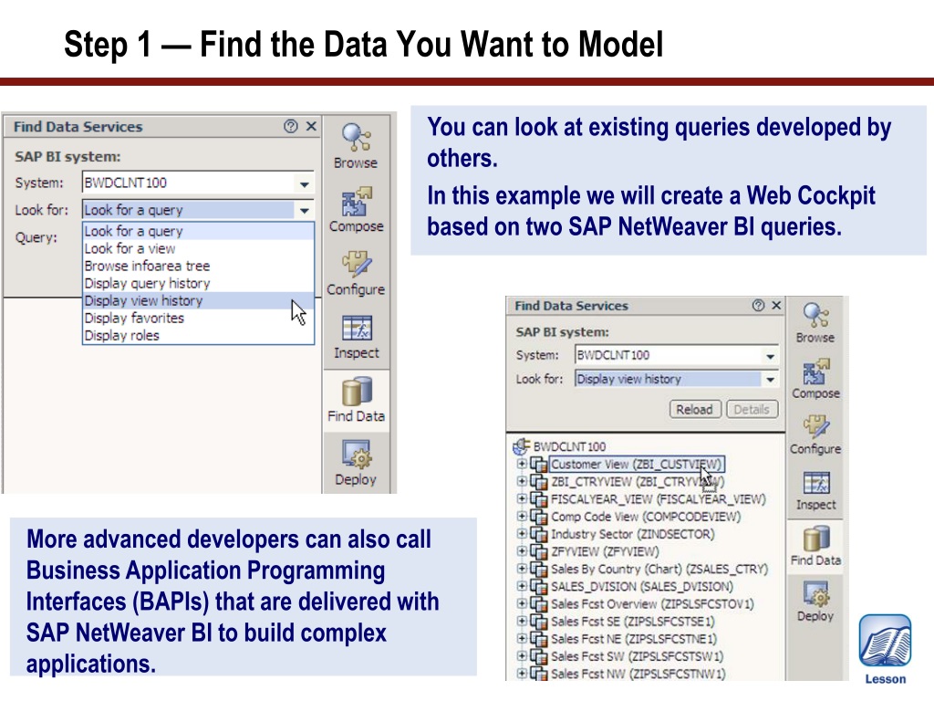
Task: Select the Sales By Country (Chart) label
Action: coord(659,569)
